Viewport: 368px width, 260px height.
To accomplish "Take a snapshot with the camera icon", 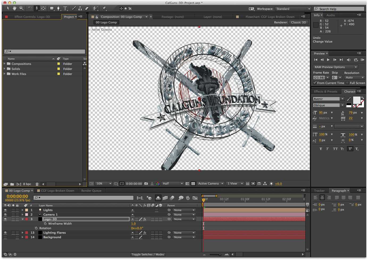I will point(146,184).
